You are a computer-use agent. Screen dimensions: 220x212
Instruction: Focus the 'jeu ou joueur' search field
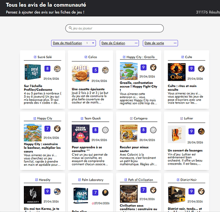tap(114, 28)
